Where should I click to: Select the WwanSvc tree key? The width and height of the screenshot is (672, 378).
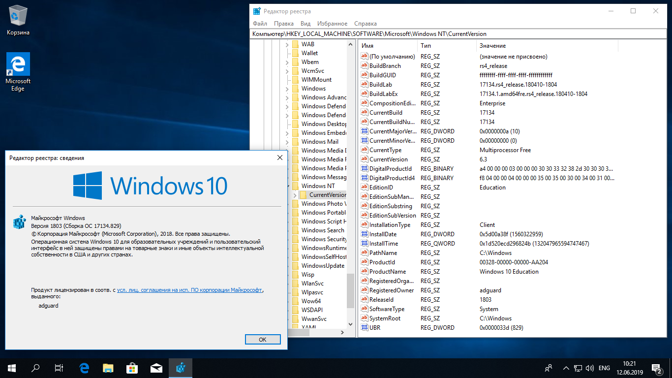314,319
